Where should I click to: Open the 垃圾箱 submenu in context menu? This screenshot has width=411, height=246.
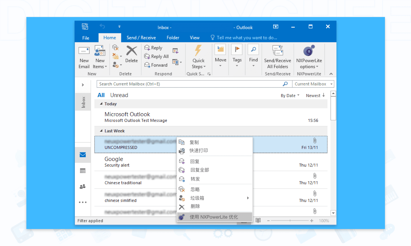[x=215, y=198]
